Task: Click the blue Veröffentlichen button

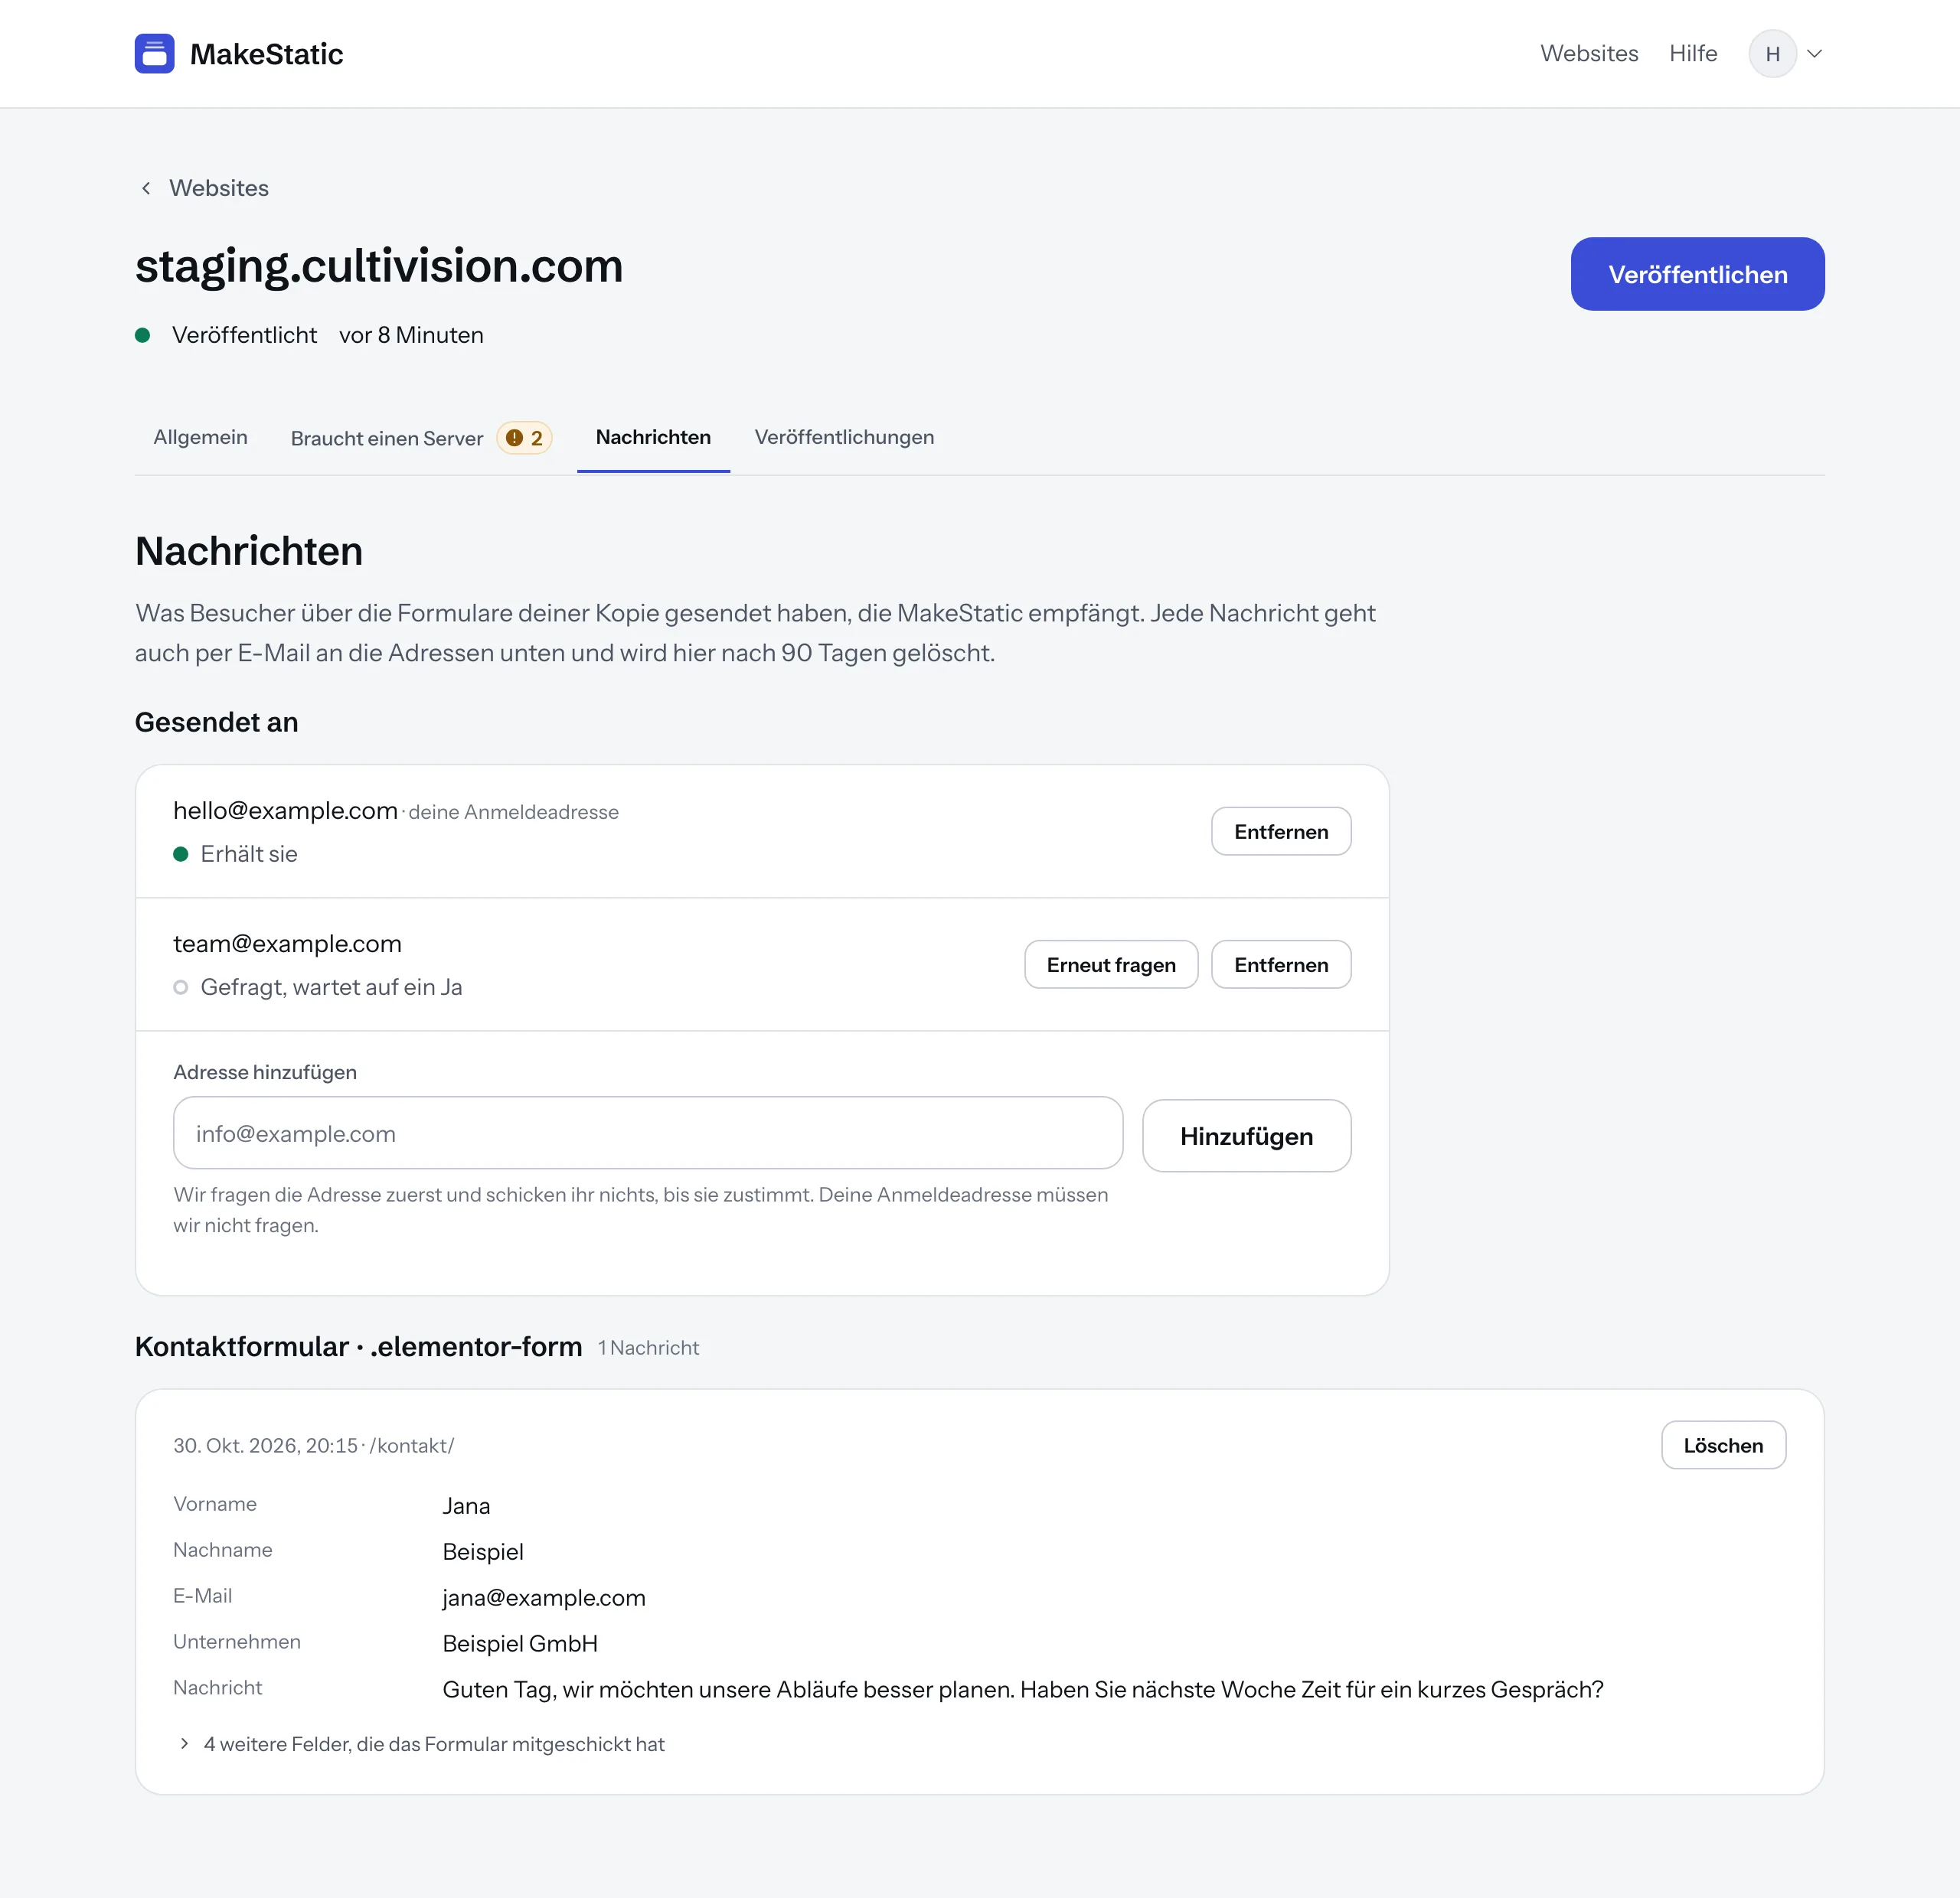Action: [1697, 274]
